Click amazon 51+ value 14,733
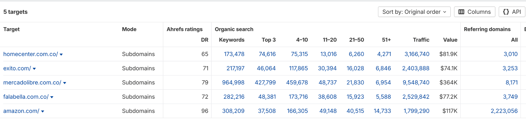 (382, 111)
